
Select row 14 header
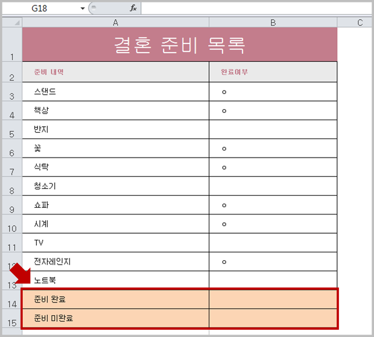pyautogui.click(x=12, y=300)
